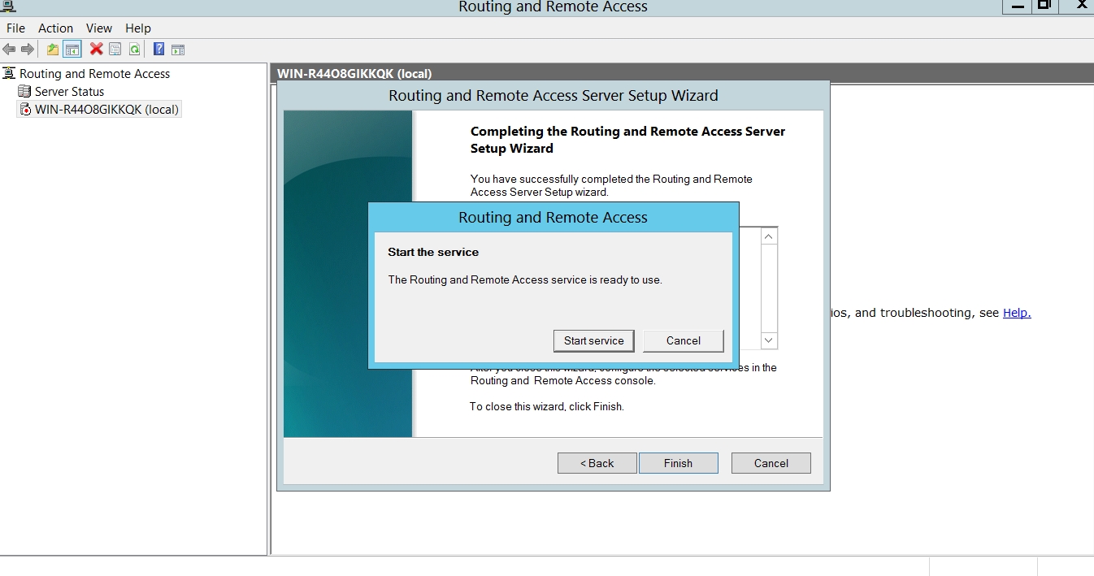The width and height of the screenshot is (1094, 576).
Task: Click the green Refresh toolbar icon
Action: 134,50
